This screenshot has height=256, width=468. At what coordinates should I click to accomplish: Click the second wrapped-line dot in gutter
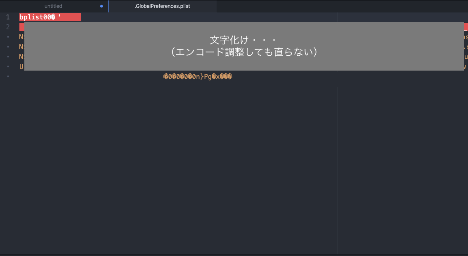coord(8,47)
